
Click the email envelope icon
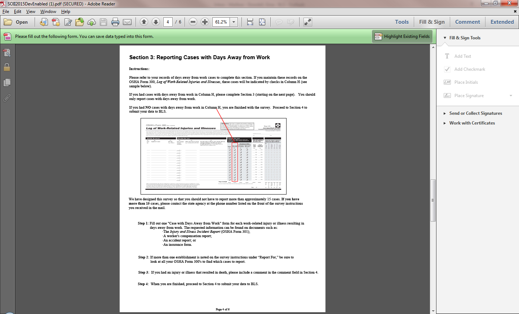pyautogui.click(x=127, y=22)
